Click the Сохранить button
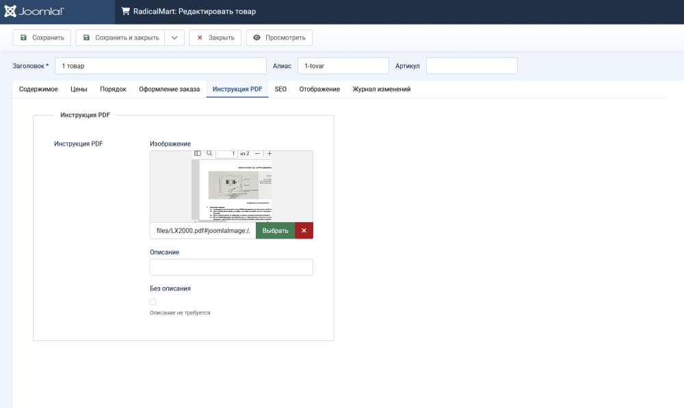The image size is (684, 408). point(42,38)
